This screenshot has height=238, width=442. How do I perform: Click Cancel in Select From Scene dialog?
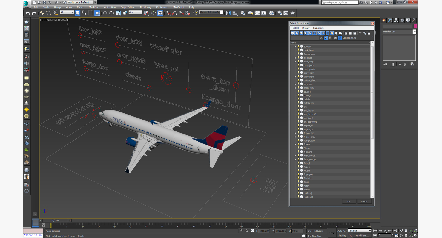tap(364, 201)
